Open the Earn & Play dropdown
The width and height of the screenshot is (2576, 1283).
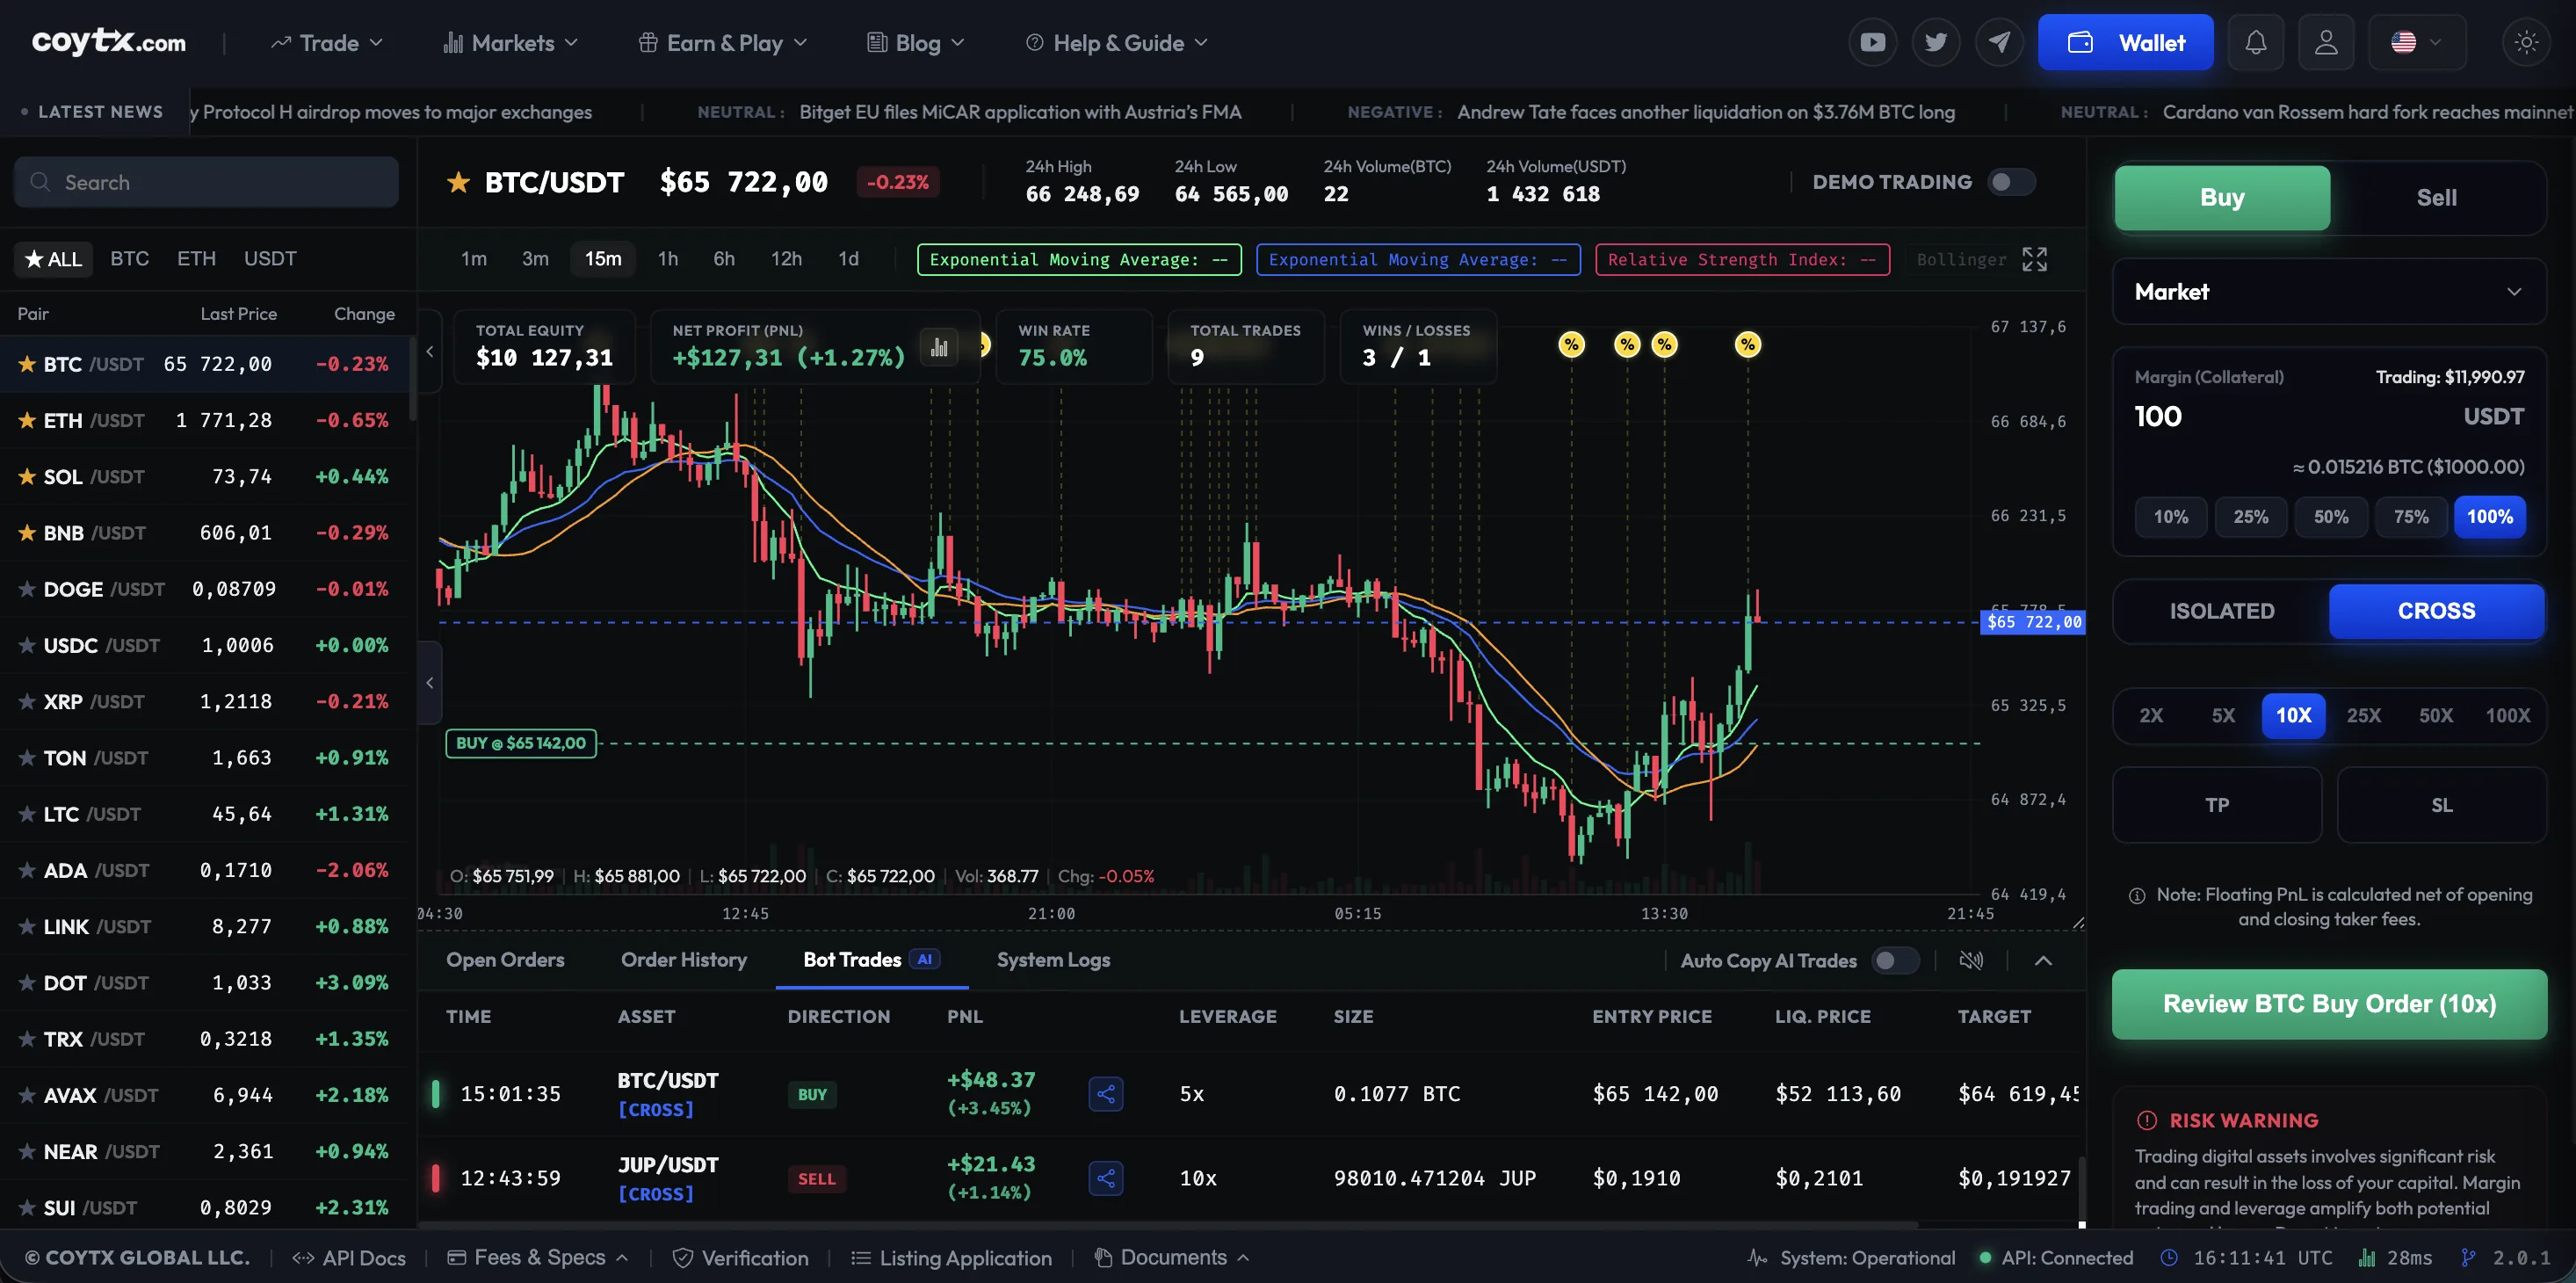click(722, 43)
